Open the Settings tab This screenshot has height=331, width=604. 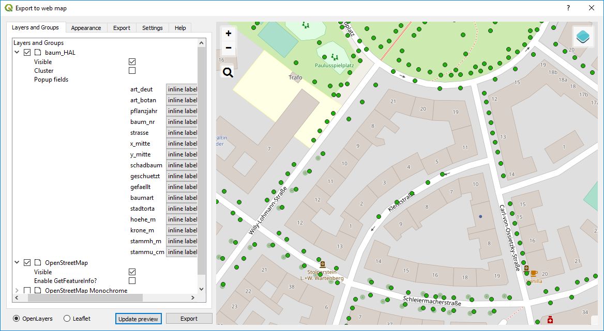click(x=152, y=28)
